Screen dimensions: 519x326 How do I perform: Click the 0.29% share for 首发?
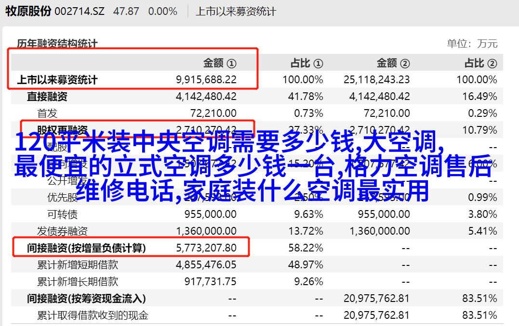point(482,113)
